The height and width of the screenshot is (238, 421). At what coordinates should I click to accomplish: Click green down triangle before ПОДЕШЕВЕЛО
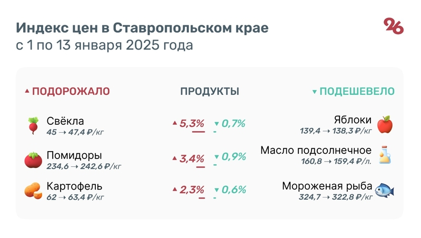coord(315,92)
